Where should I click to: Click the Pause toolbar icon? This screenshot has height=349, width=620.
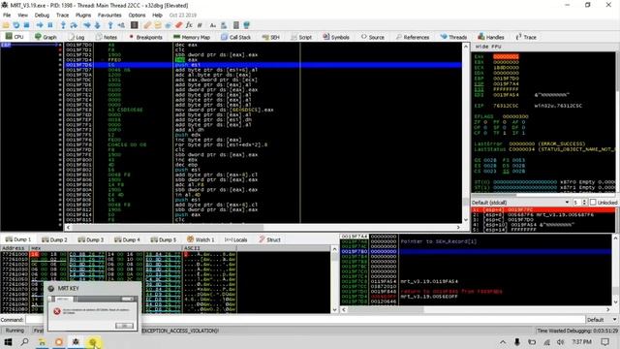[x=50, y=25]
